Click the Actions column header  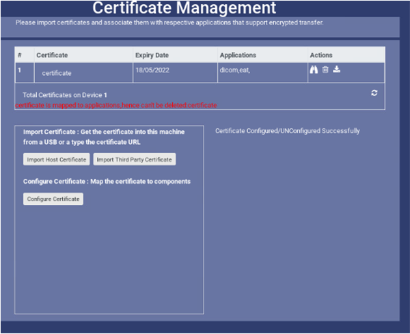click(x=321, y=55)
